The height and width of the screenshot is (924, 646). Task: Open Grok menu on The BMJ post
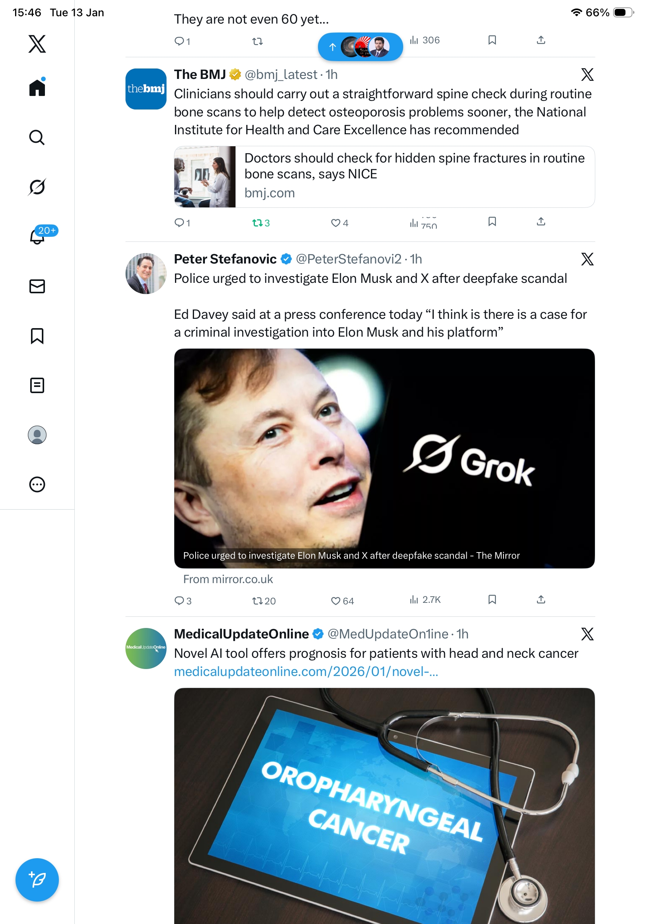tap(587, 74)
